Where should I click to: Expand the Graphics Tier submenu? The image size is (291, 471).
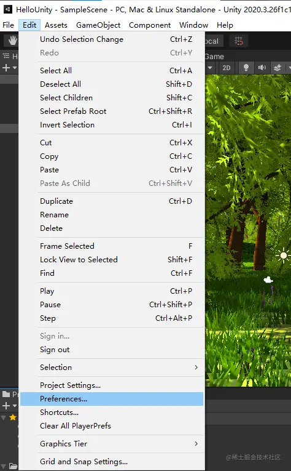point(112,443)
